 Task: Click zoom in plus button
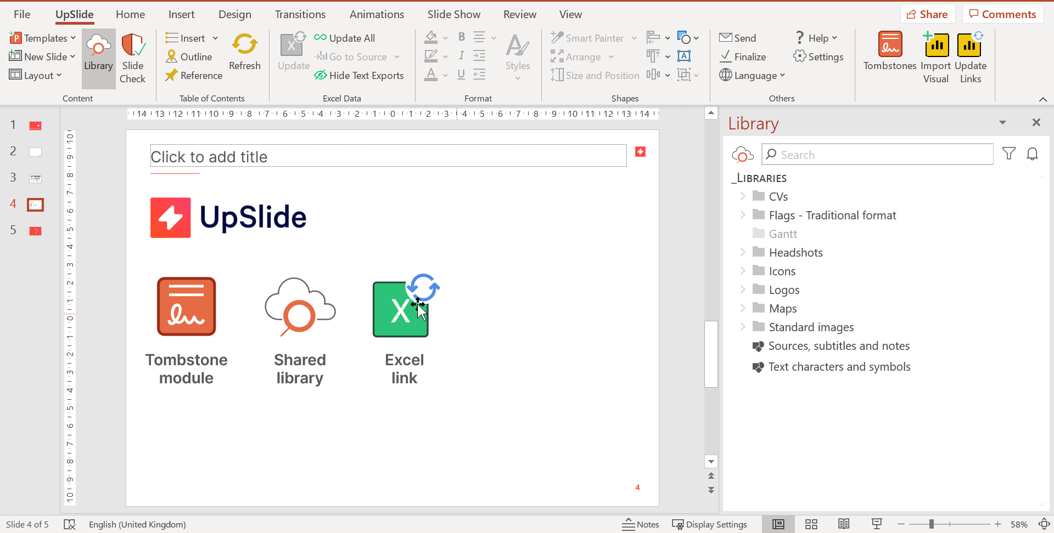tap(997, 524)
